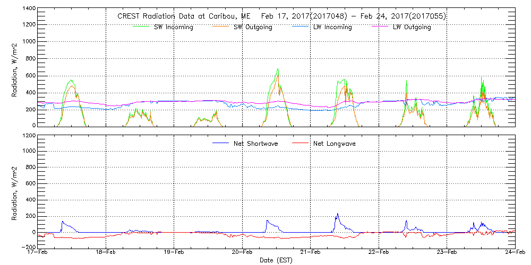The height and width of the screenshot is (265, 531).
Task: Click the Date (EST) axis title
Action: pyautogui.click(x=277, y=260)
